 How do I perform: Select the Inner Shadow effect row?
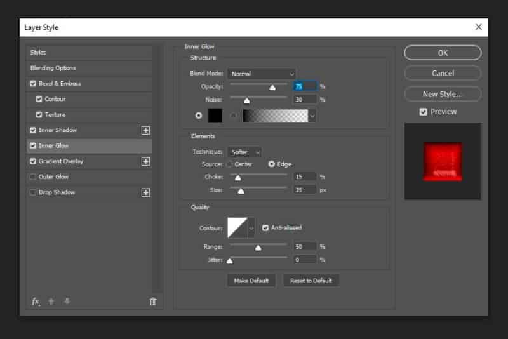pos(90,130)
